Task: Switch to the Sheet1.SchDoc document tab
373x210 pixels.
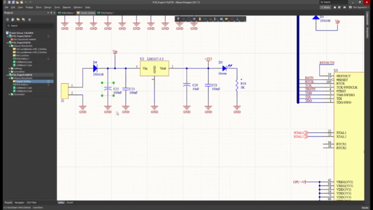Action: 86,13
